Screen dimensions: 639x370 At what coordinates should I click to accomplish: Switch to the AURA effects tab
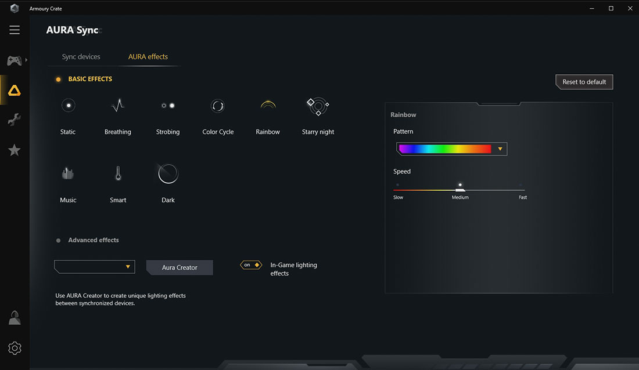click(148, 57)
